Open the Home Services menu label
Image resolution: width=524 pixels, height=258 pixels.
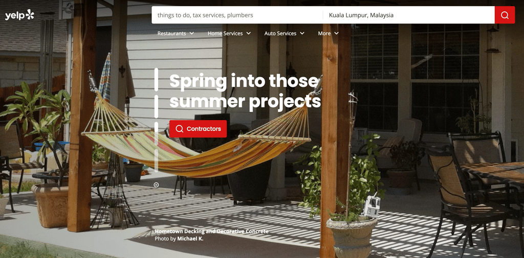click(225, 33)
